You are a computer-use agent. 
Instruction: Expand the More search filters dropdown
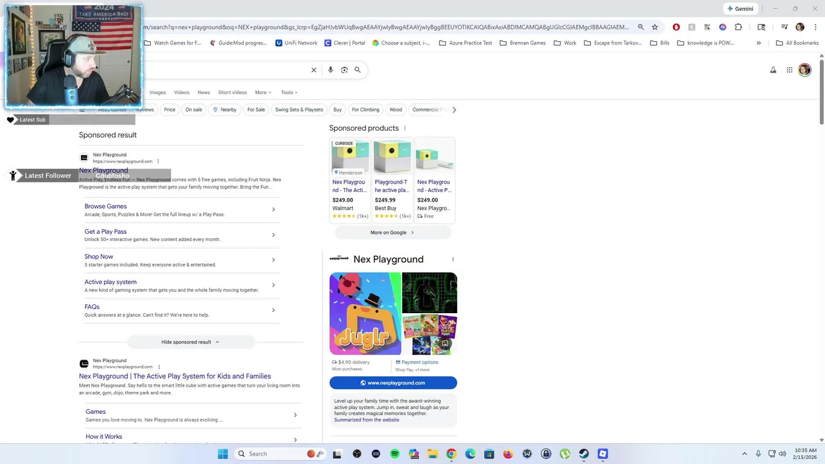click(x=263, y=92)
